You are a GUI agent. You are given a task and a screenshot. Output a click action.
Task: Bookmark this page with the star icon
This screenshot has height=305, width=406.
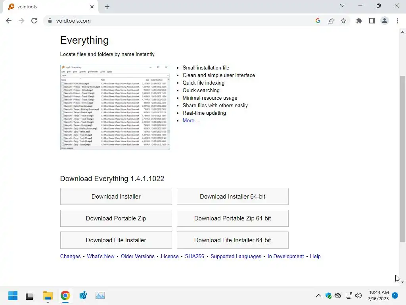click(343, 21)
